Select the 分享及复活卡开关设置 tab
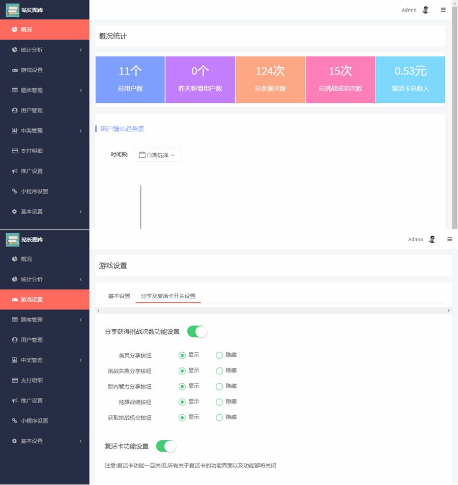458x485 pixels. 168,296
